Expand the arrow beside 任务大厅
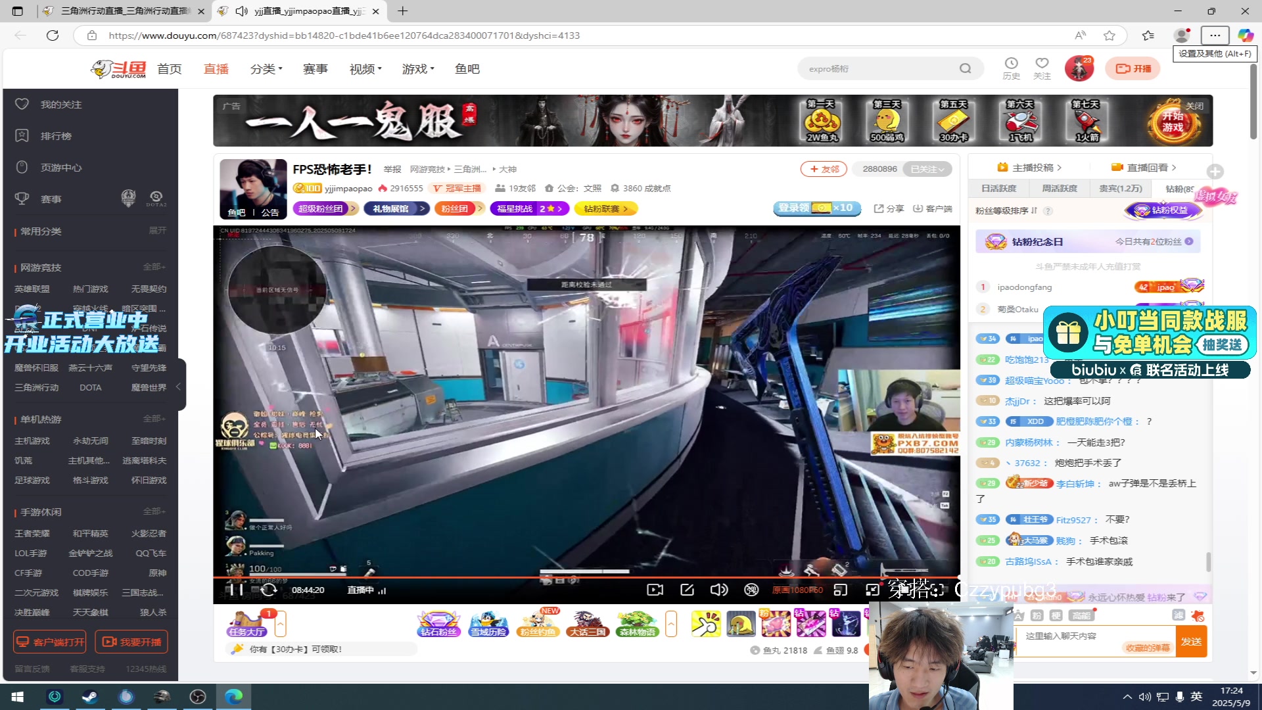 (280, 623)
